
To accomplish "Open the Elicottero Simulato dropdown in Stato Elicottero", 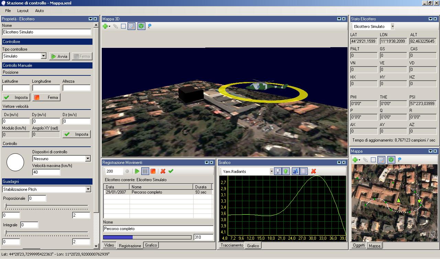I will [x=392, y=27].
